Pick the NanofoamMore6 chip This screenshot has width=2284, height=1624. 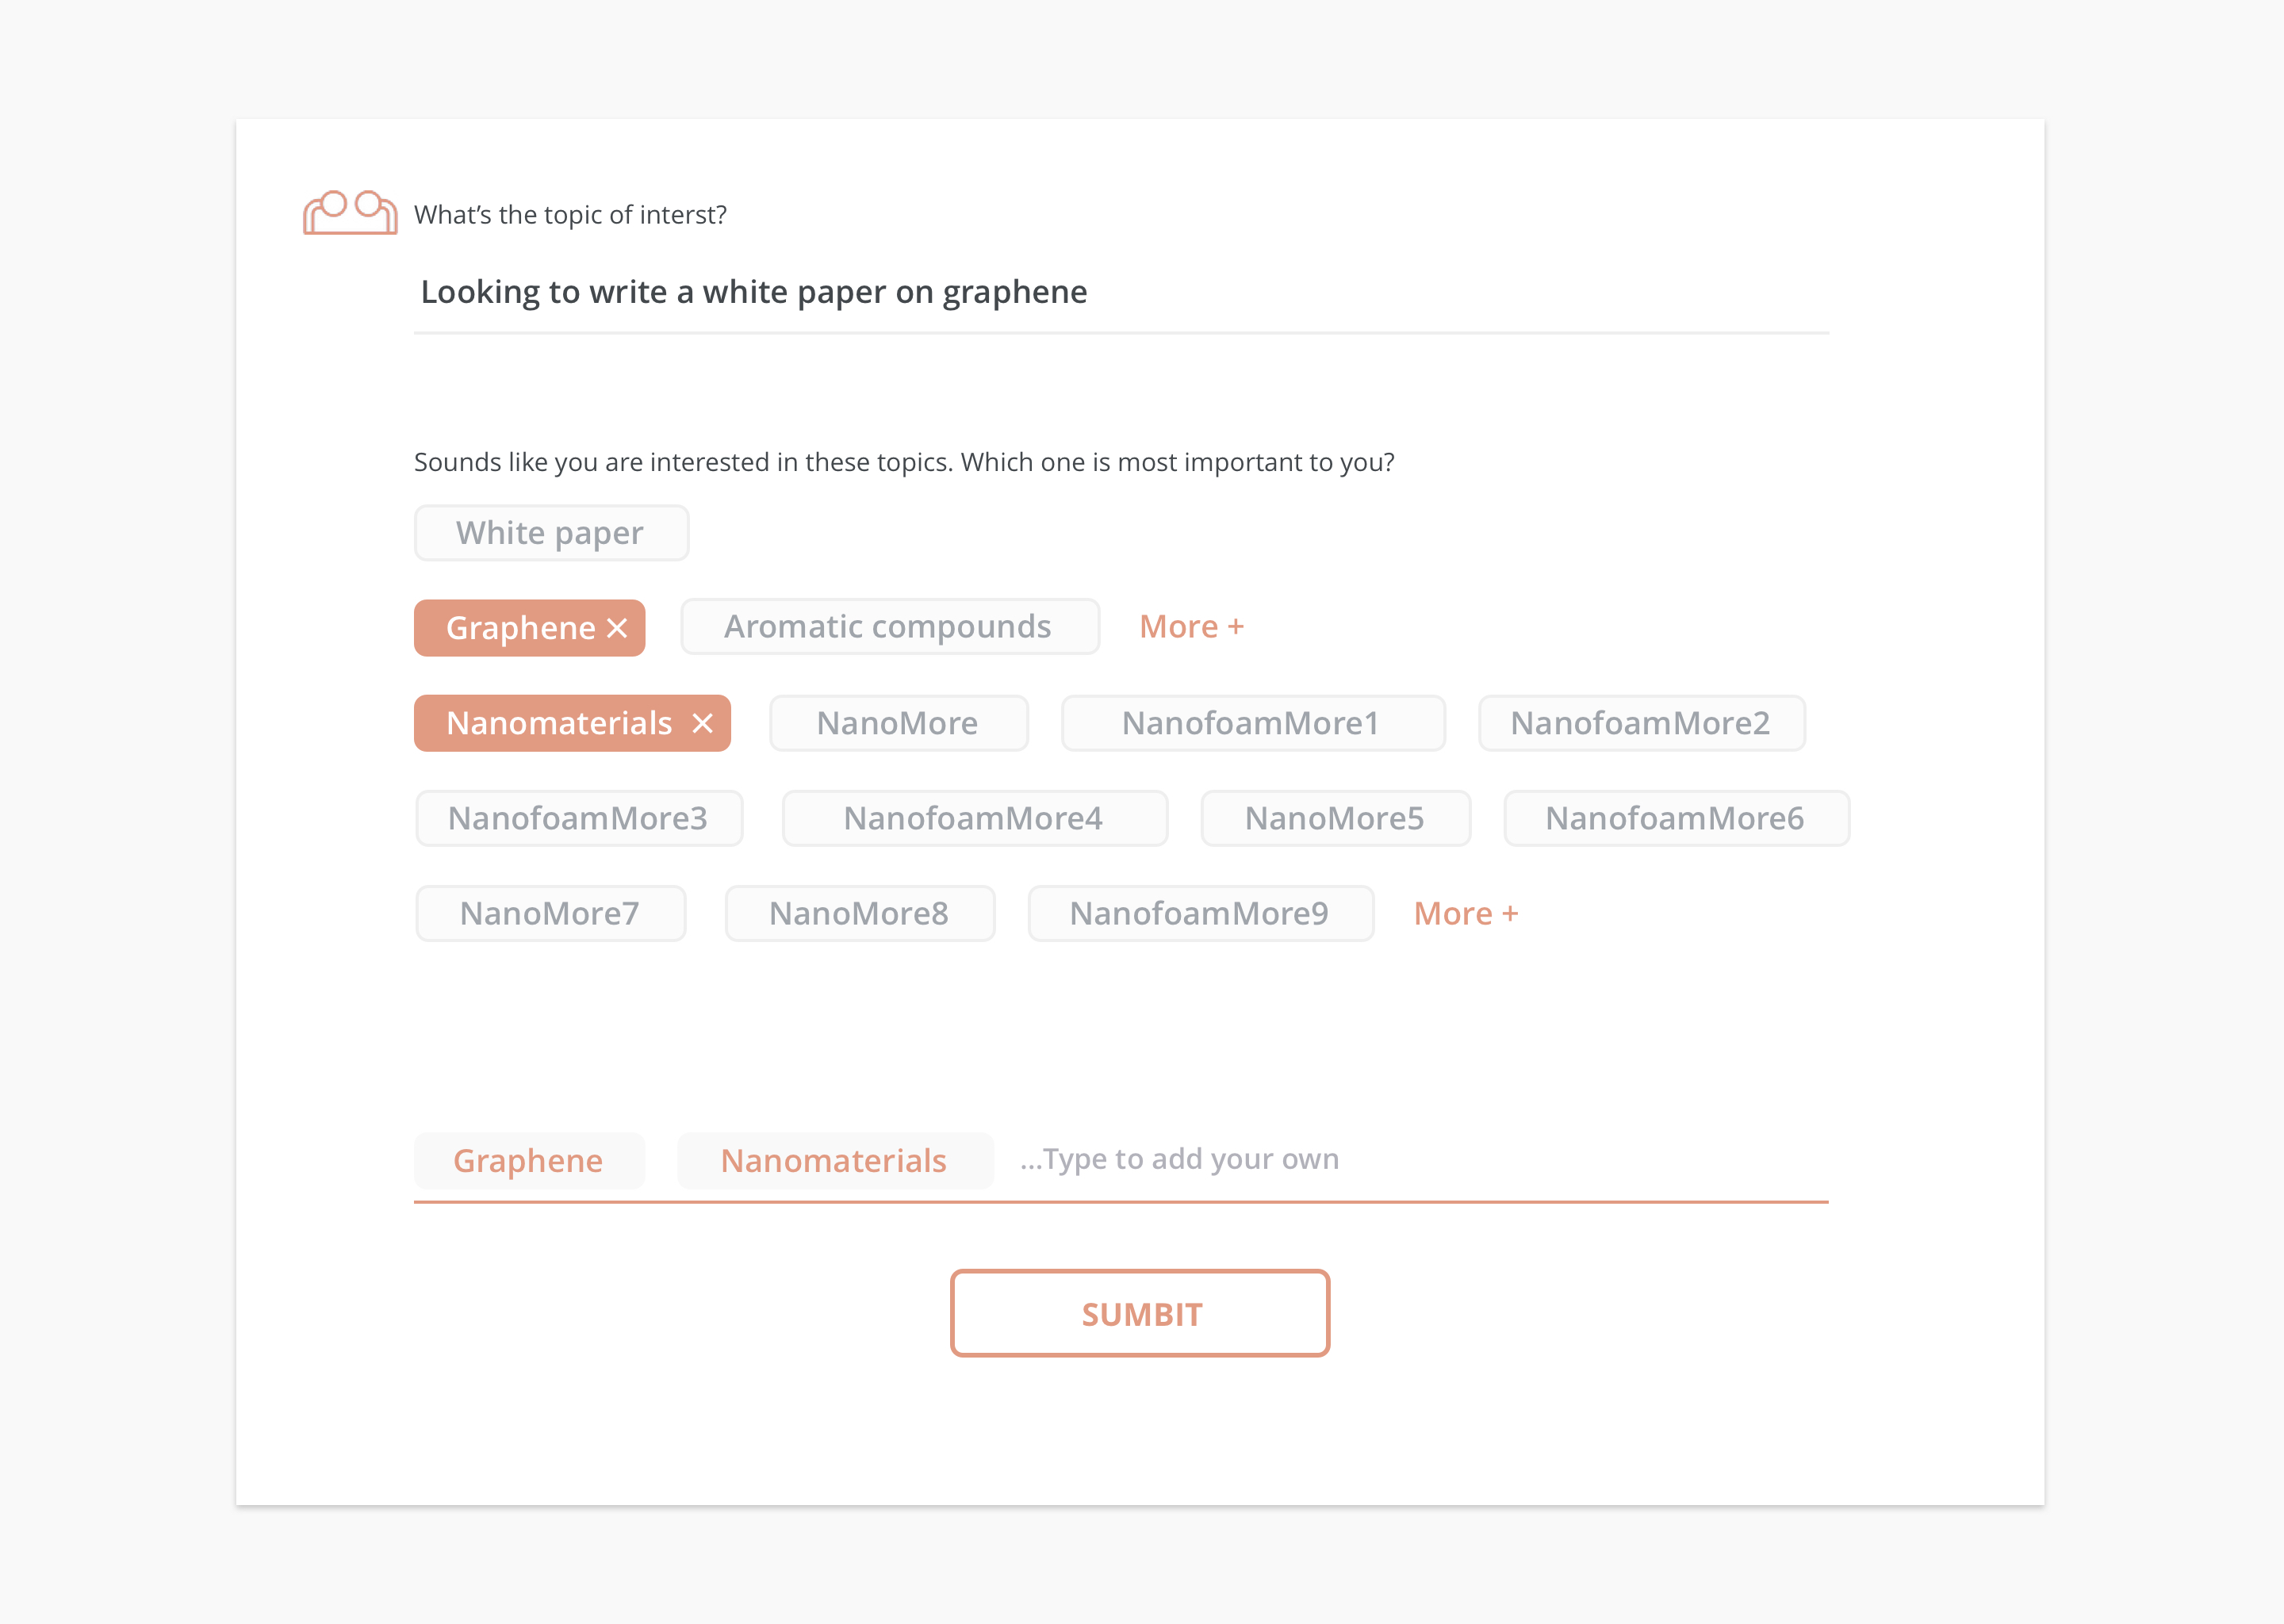point(1676,818)
